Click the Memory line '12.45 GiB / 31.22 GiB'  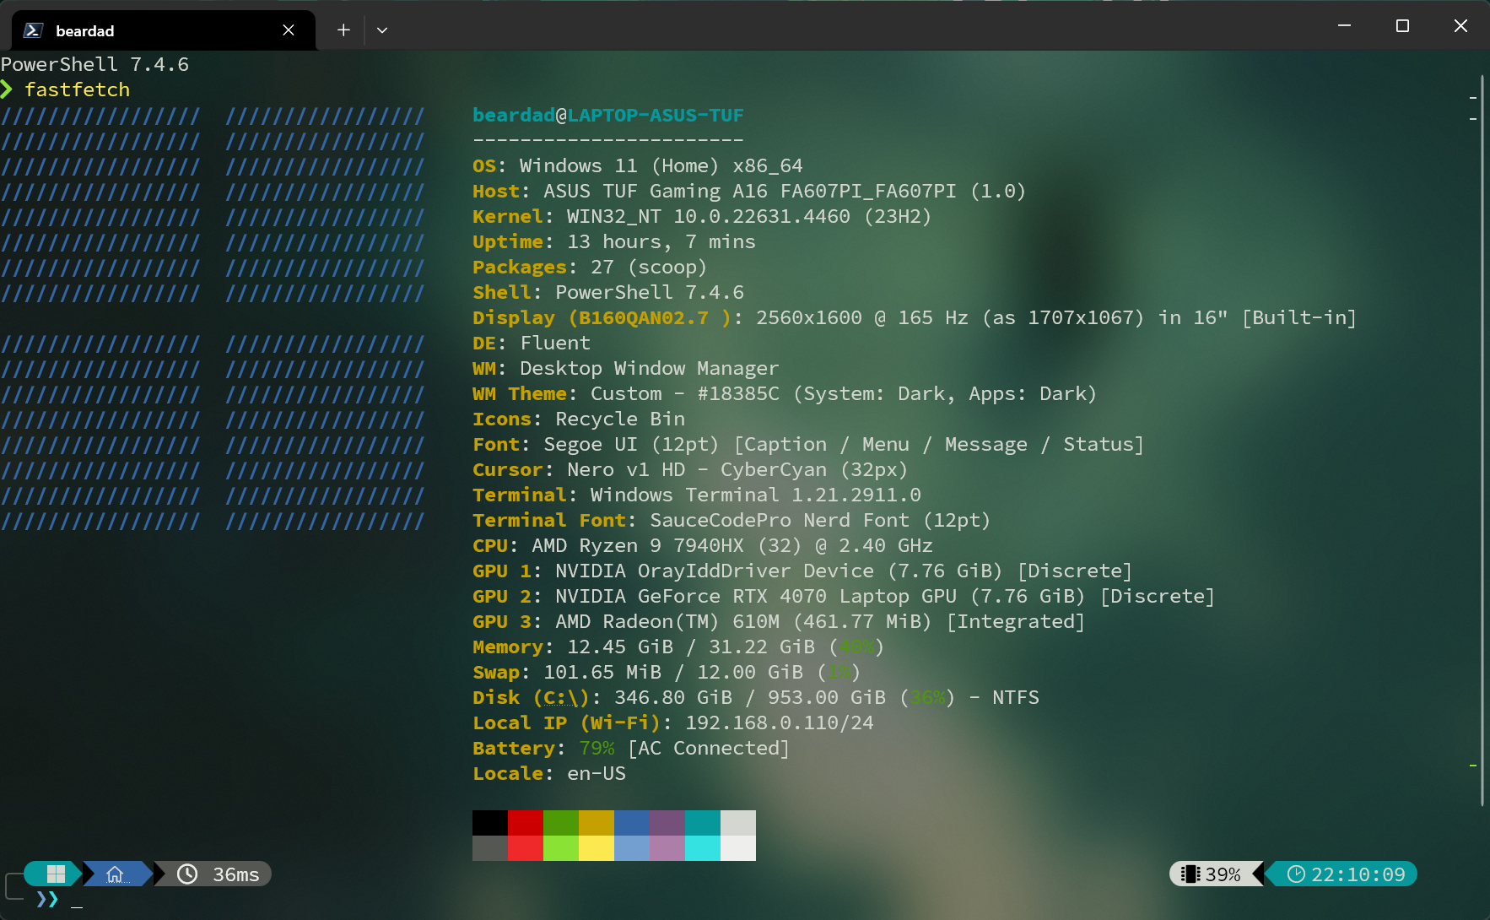[x=678, y=647]
